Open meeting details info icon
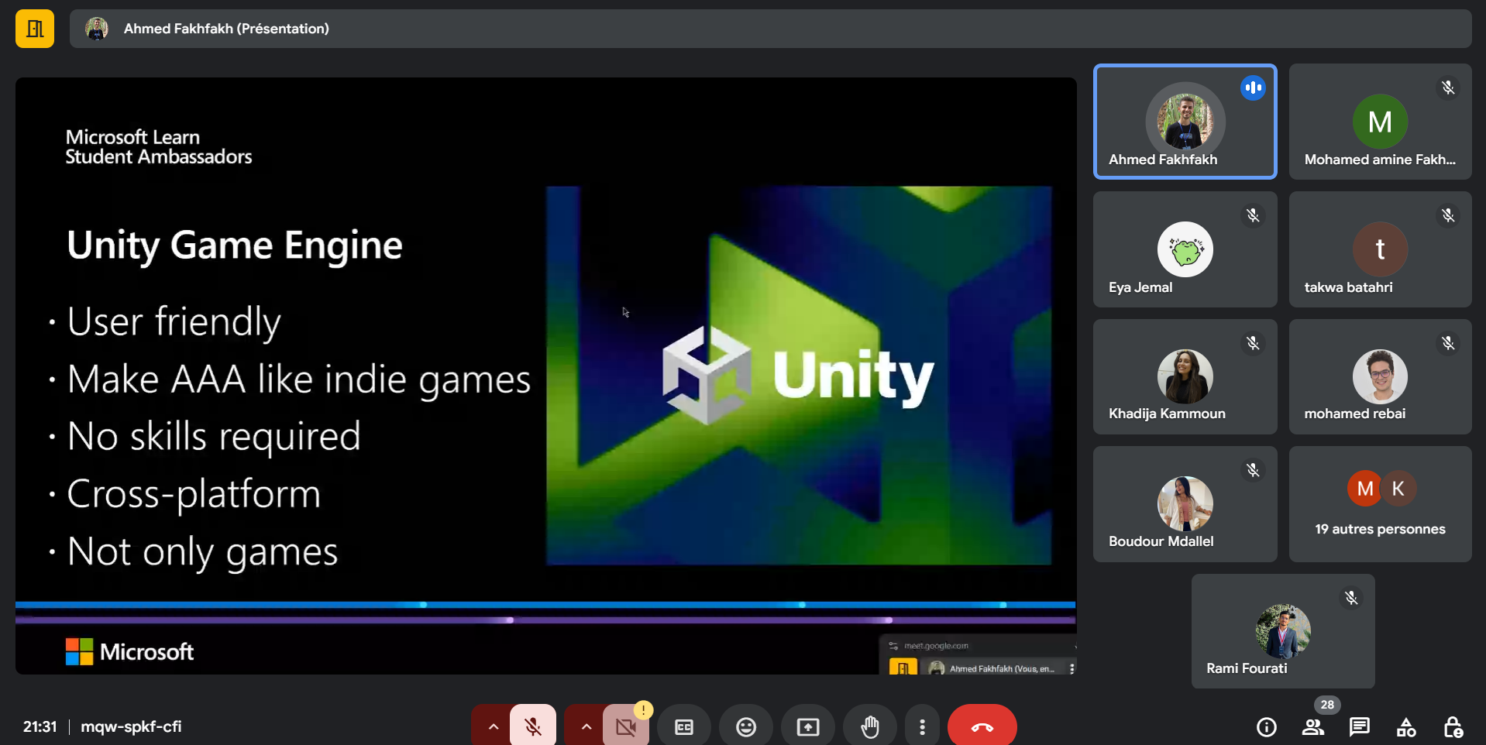 (x=1267, y=727)
